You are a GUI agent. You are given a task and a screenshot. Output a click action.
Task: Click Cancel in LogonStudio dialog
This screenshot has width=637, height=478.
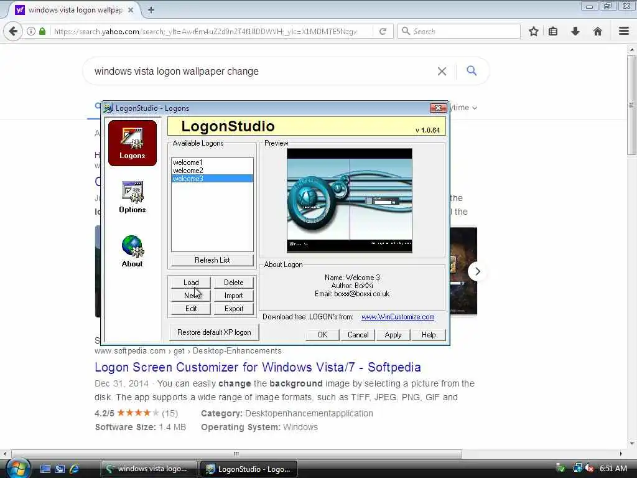coord(358,334)
